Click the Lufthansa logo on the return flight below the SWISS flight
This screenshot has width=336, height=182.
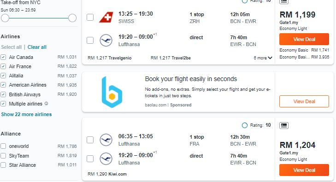[106, 40]
